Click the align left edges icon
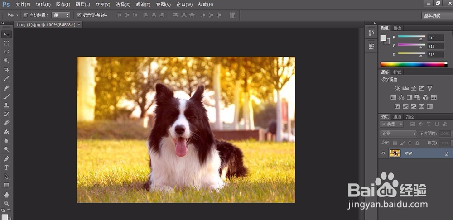 coord(146,15)
